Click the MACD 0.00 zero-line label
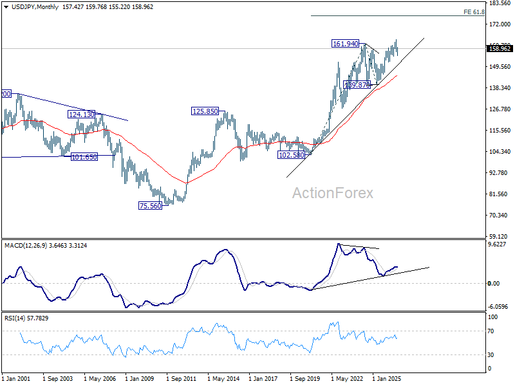The width and height of the screenshot is (515, 386). pyautogui.click(x=494, y=283)
